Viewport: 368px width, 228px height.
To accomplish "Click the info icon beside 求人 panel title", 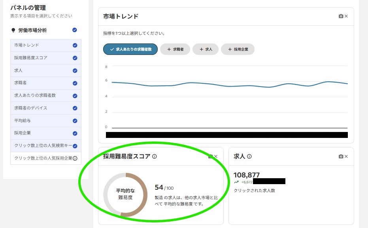I will (249, 156).
